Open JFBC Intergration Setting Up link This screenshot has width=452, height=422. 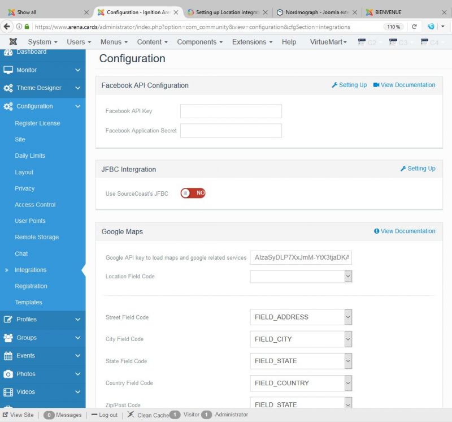click(418, 169)
